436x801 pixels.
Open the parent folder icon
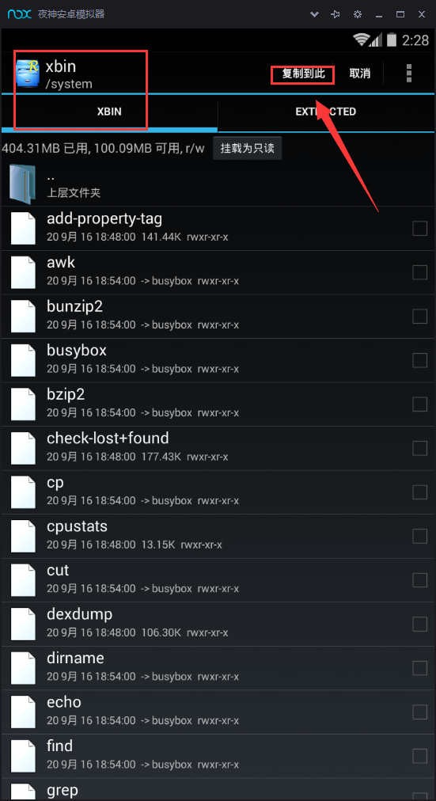(23, 184)
